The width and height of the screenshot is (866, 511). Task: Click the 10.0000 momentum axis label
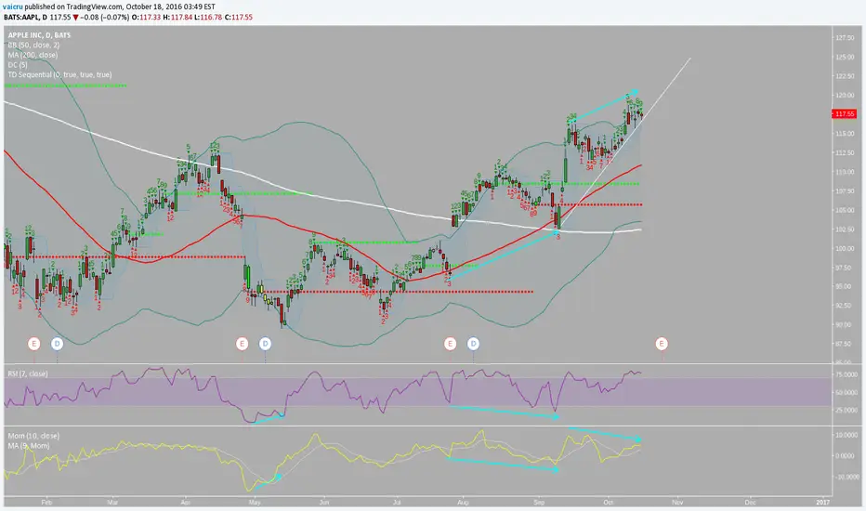[x=846, y=436]
